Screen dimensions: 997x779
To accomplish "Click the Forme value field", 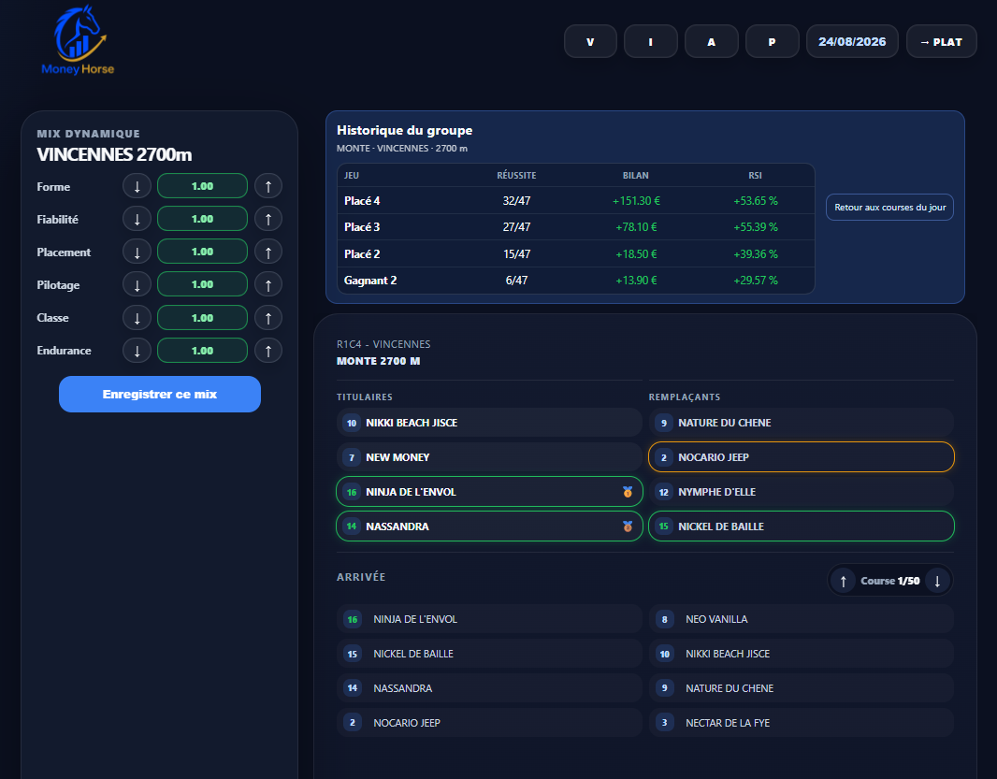I will pyautogui.click(x=202, y=186).
